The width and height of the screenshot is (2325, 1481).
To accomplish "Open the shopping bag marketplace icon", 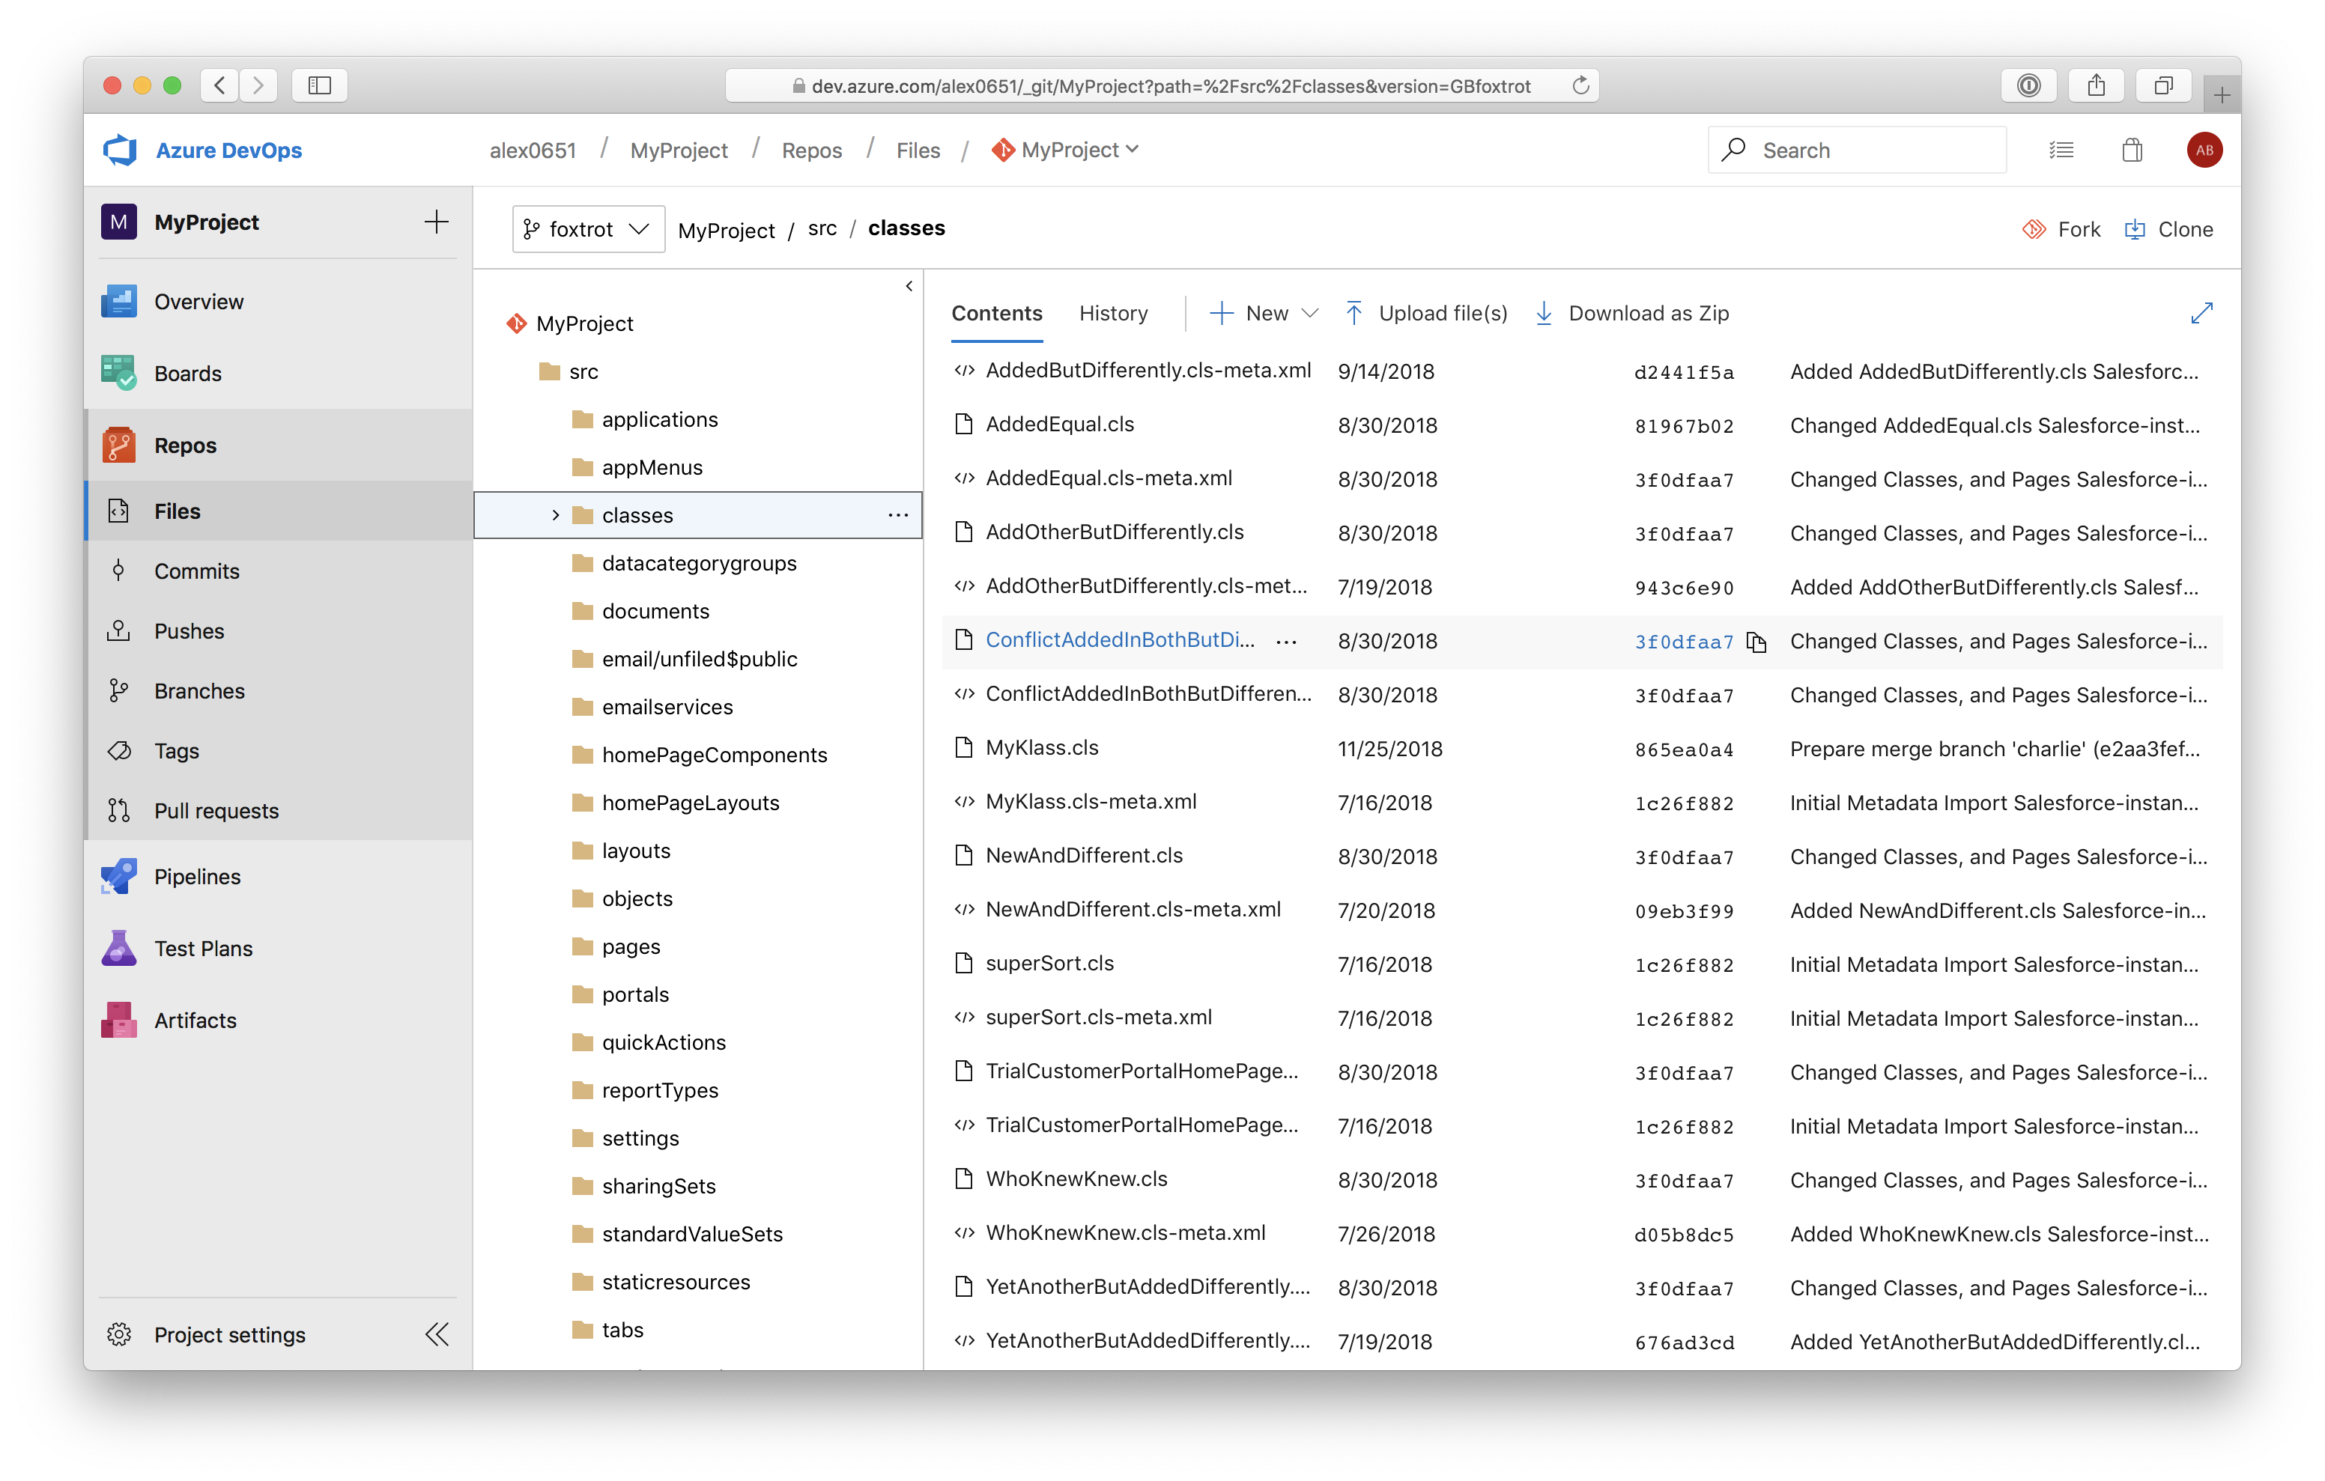I will coord(2132,150).
